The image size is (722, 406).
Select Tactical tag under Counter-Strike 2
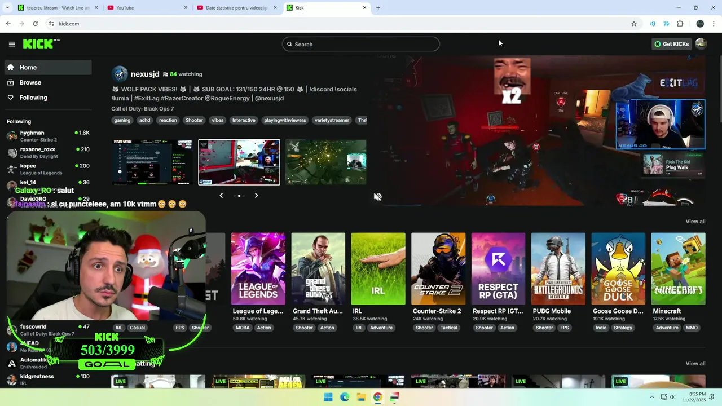[x=449, y=328]
